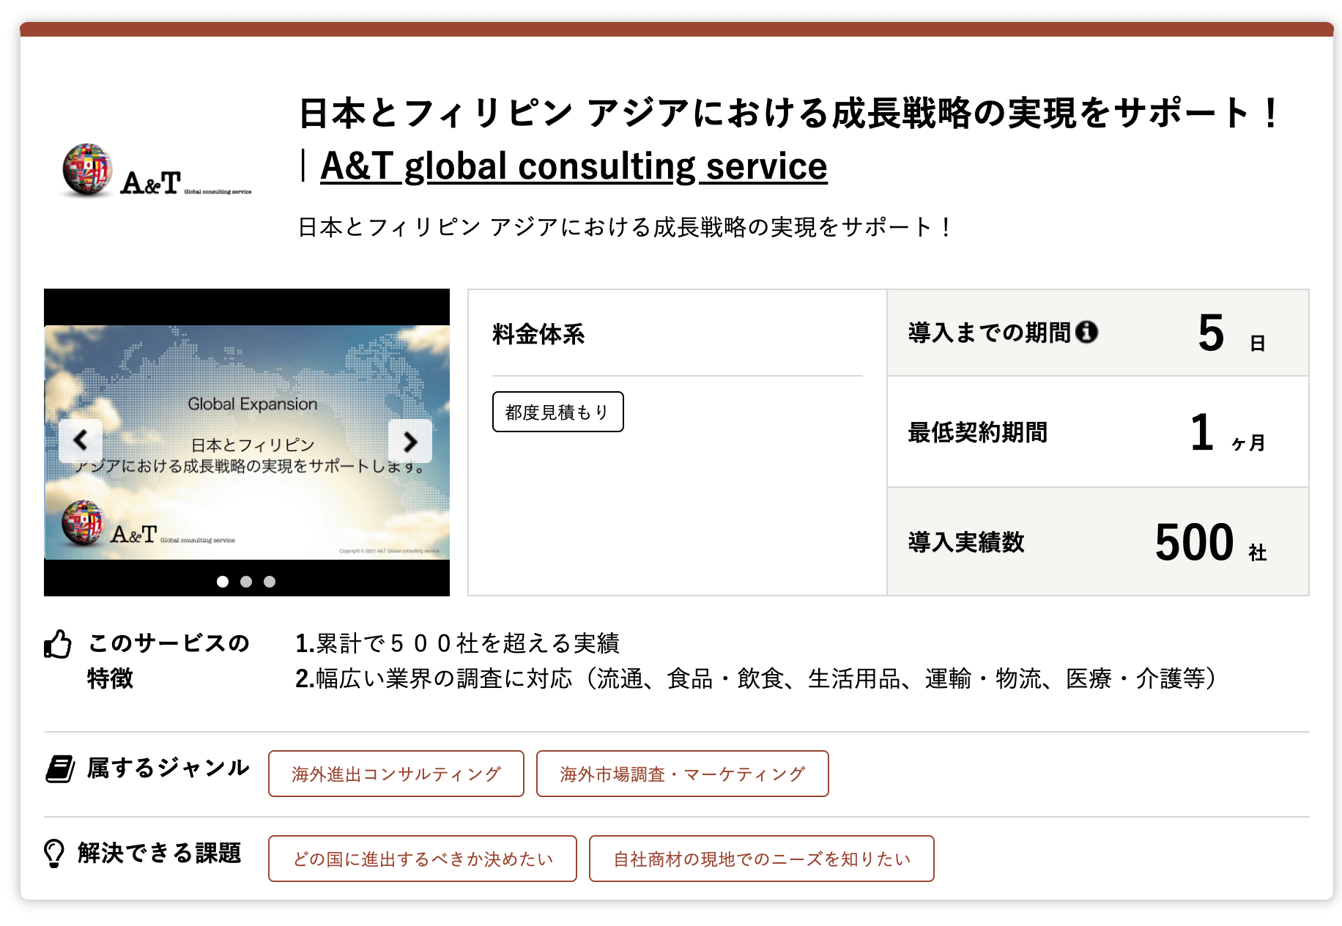The width and height of the screenshot is (1342, 926).
Task: Click the 500 社 value
Action: (x=1211, y=543)
